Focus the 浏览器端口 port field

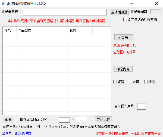(156, 12)
